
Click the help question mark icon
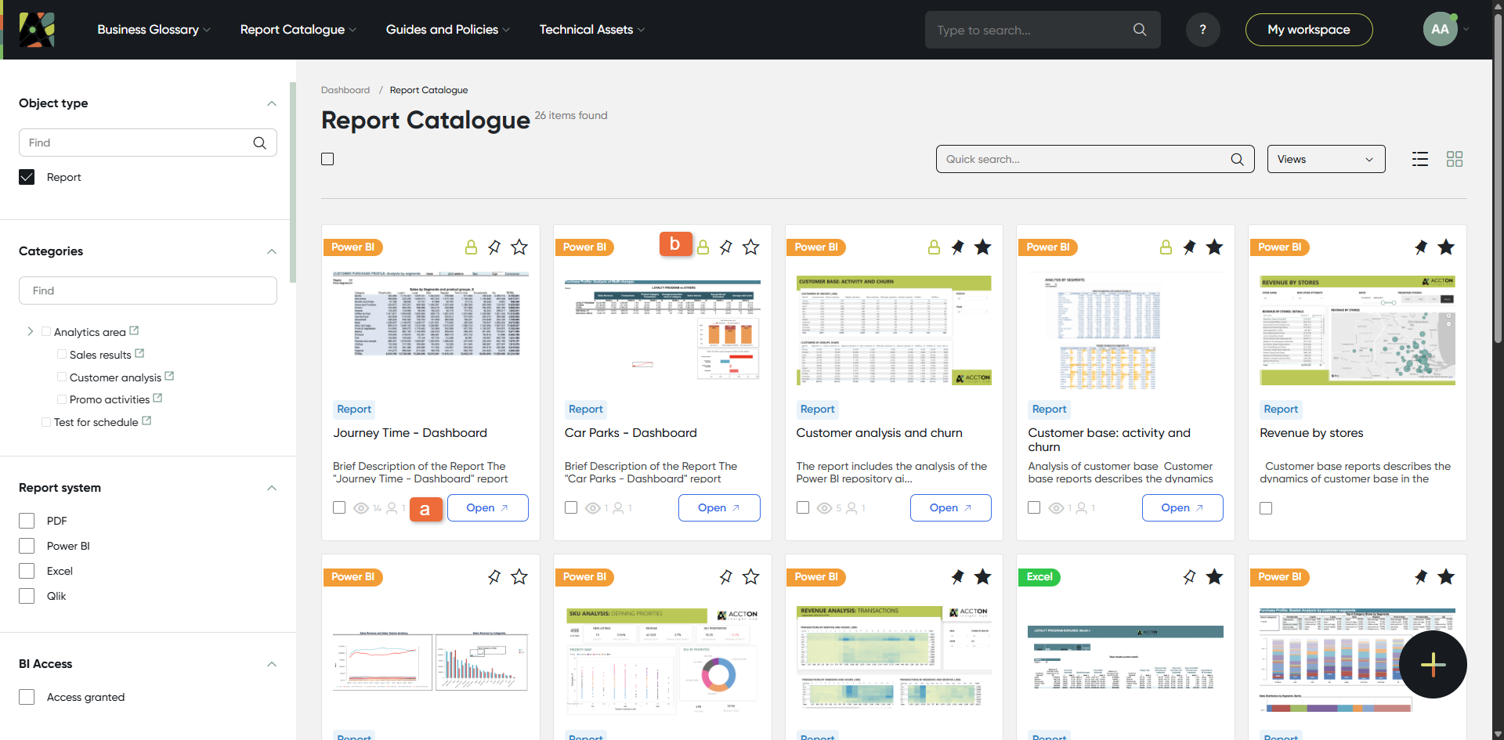click(1202, 30)
